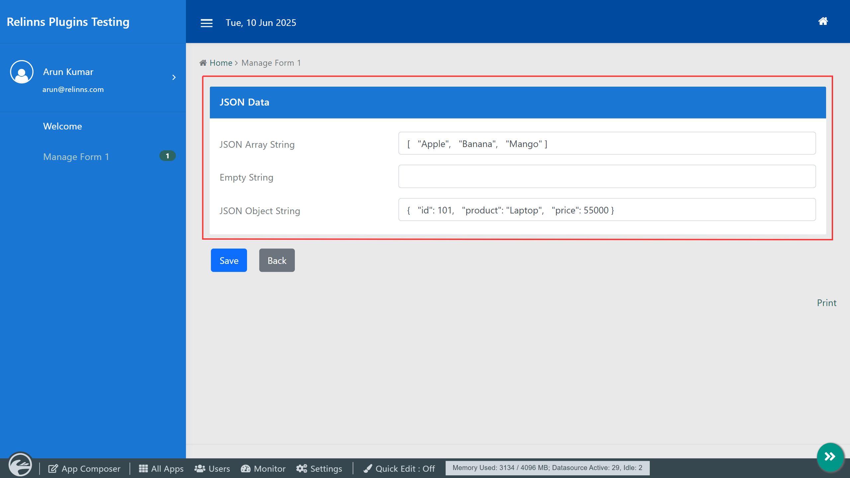Screen dimensions: 850x478
Task: Expand Arun Kumar profile chevron
Action: click(x=174, y=77)
